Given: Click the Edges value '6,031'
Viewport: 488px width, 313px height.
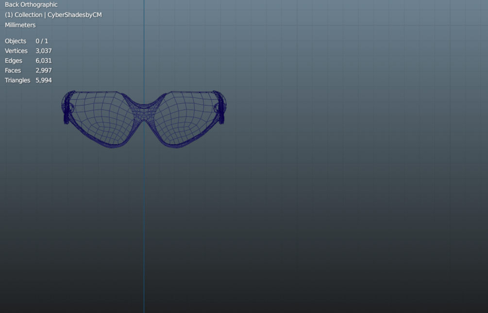Looking at the screenshot, I should pos(44,61).
